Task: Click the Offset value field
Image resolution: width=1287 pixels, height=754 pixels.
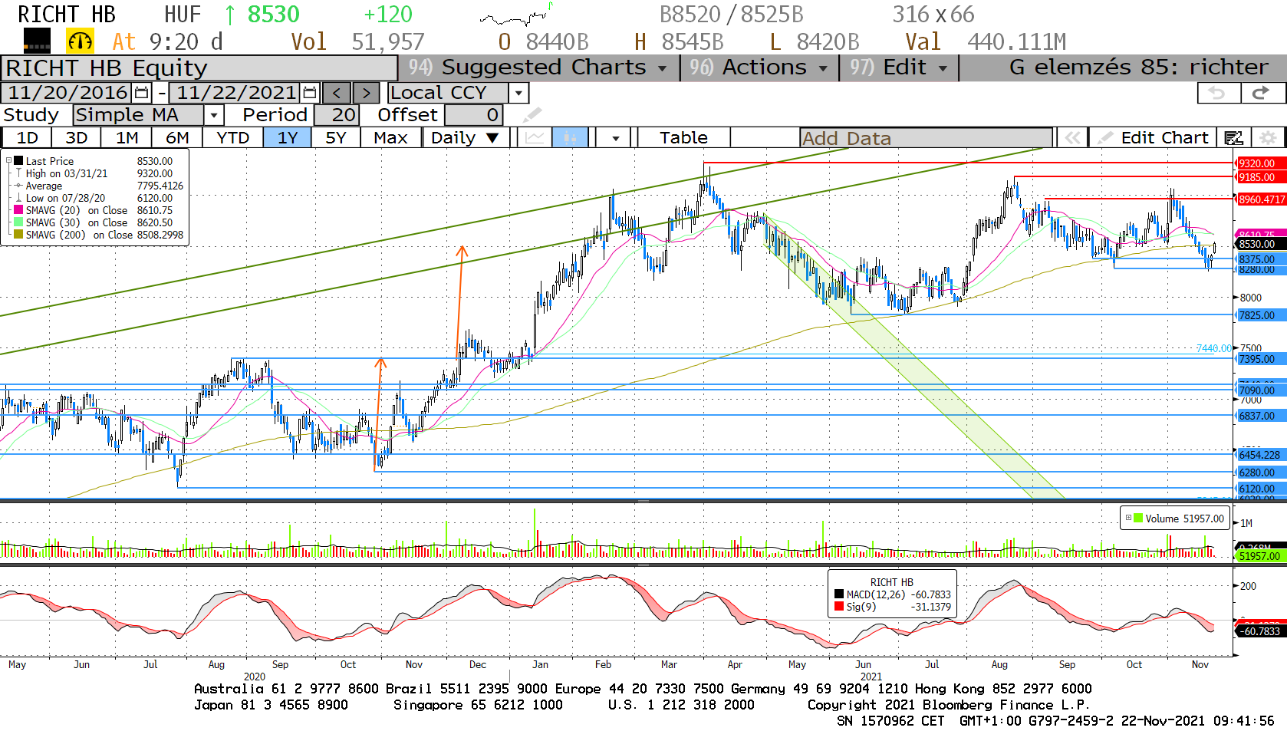Action: coord(473,115)
